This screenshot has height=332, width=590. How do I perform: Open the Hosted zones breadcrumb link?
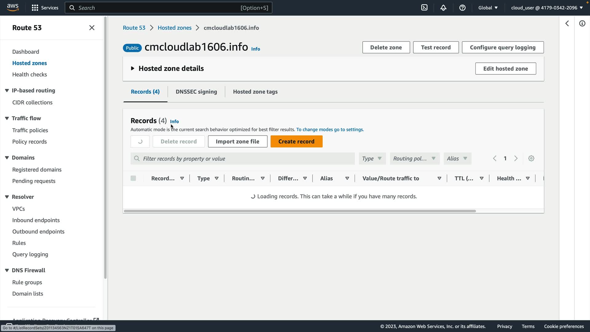[174, 28]
